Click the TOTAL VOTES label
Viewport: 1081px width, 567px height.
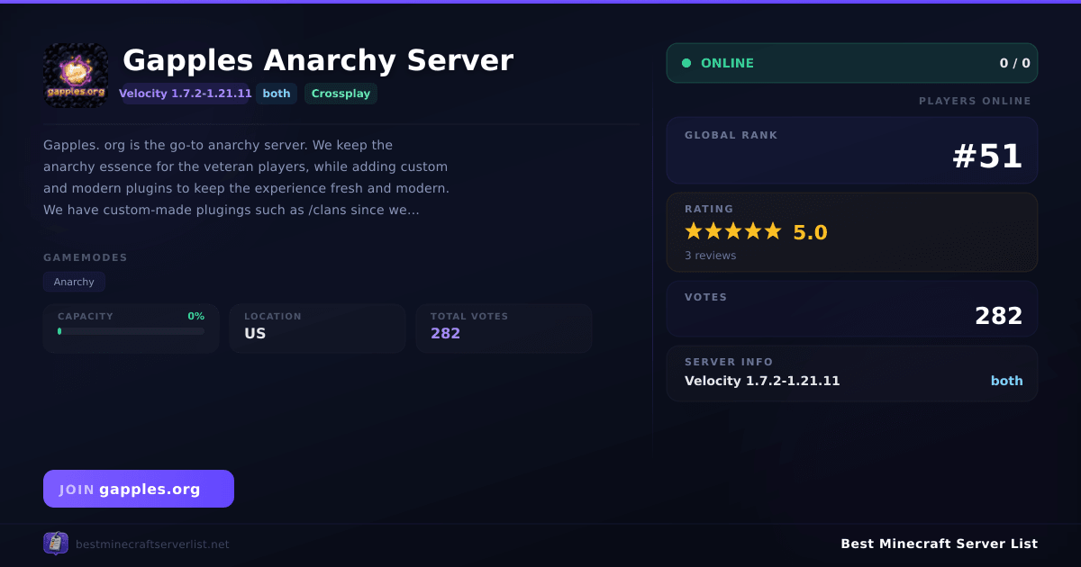click(469, 316)
